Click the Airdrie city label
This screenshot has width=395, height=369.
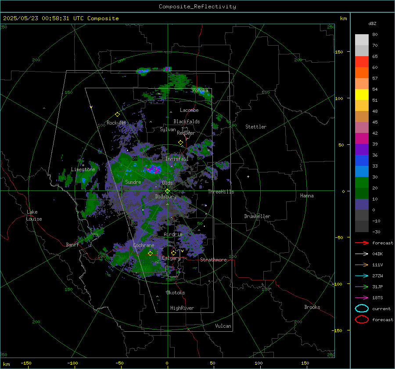tap(173, 234)
